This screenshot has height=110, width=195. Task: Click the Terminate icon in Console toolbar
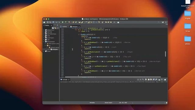tap(138, 79)
